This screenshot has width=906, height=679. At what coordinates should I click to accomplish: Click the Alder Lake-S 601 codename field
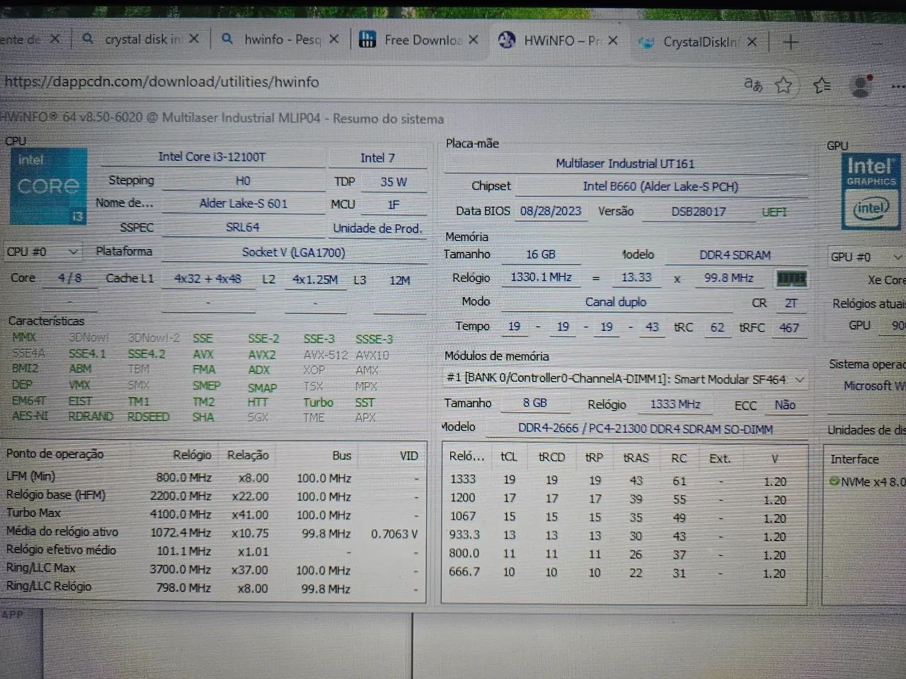tap(243, 203)
